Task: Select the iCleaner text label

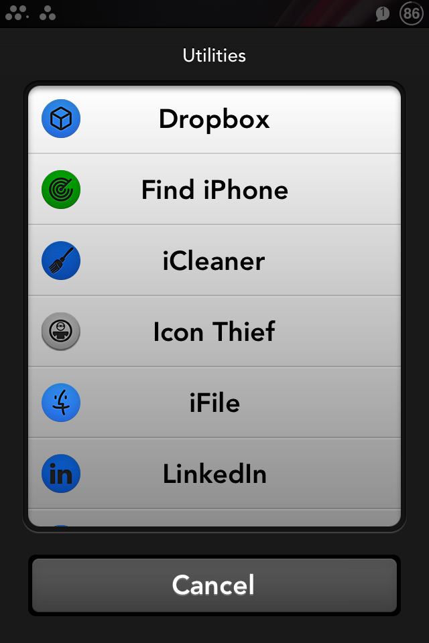Action: coord(214,261)
